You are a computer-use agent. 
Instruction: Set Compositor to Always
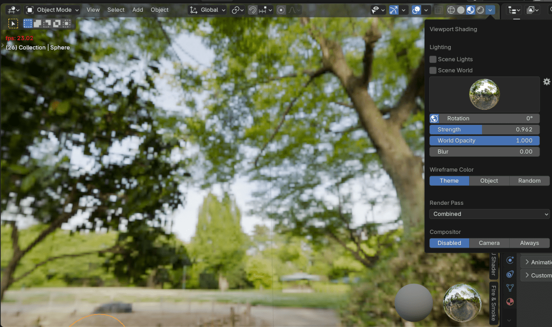click(x=529, y=243)
